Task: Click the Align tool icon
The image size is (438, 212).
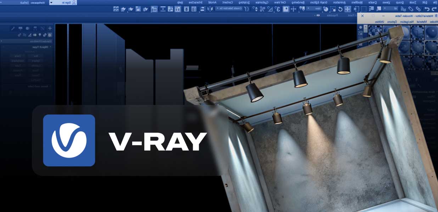Action: tap(203, 9)
